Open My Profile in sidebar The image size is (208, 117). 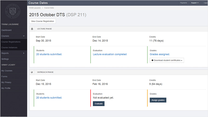6,88
